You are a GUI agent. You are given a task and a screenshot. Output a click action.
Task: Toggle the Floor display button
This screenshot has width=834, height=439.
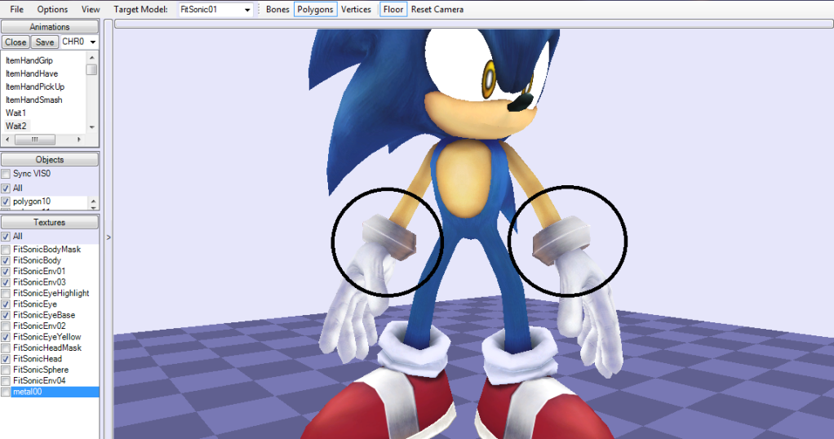[x=393, y=10]
